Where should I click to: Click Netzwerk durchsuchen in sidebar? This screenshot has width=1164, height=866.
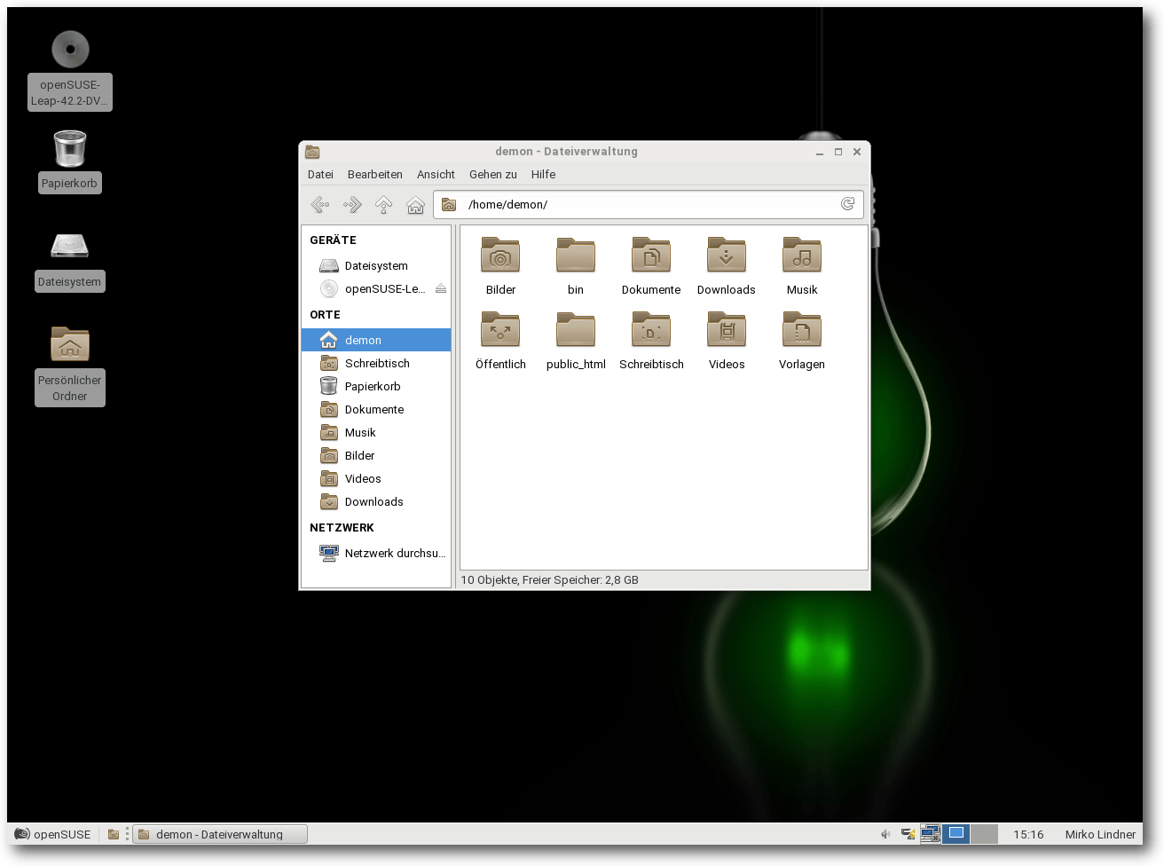tap(395, 553)
